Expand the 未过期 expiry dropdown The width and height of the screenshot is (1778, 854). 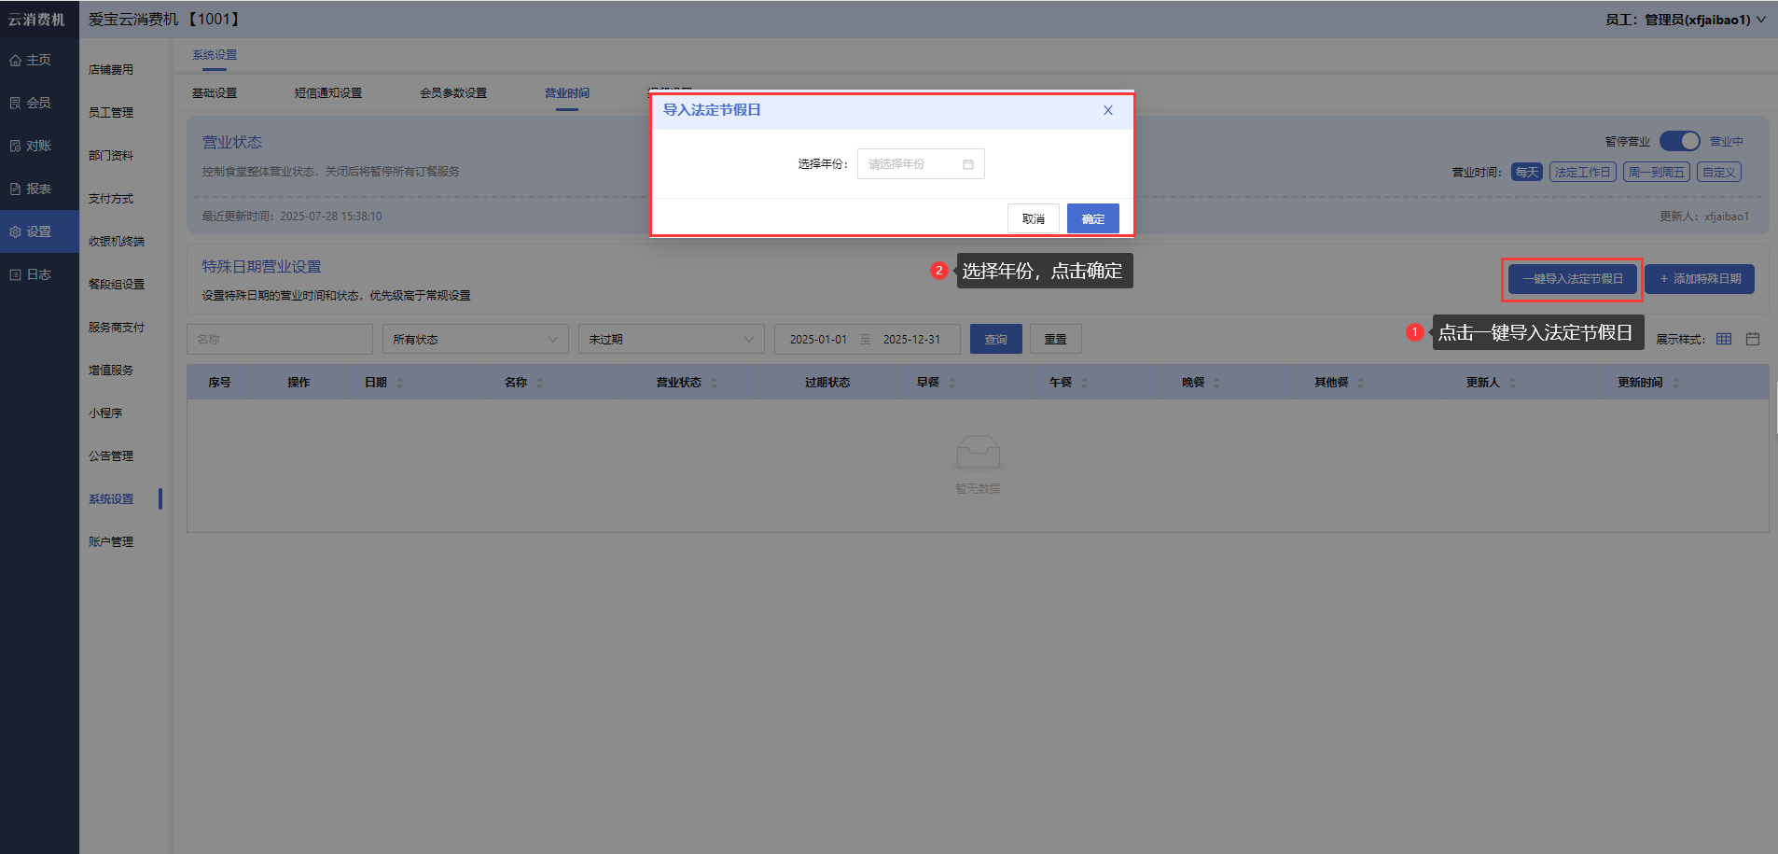tap(671, 339)
